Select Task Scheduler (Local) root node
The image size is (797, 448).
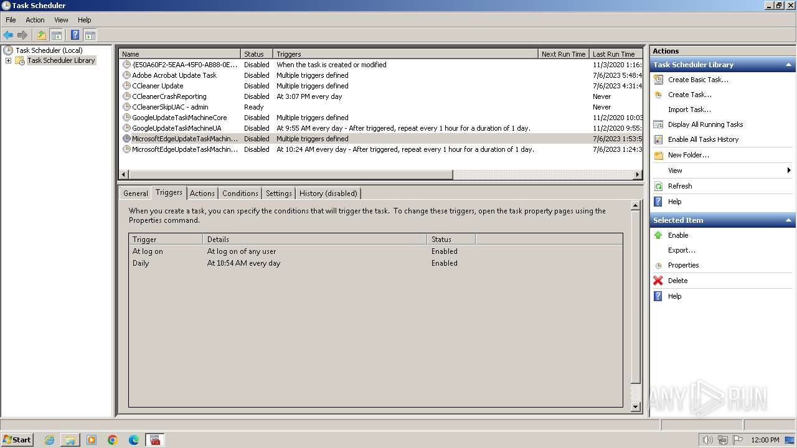pyautogui.click(x=49, y=50)
